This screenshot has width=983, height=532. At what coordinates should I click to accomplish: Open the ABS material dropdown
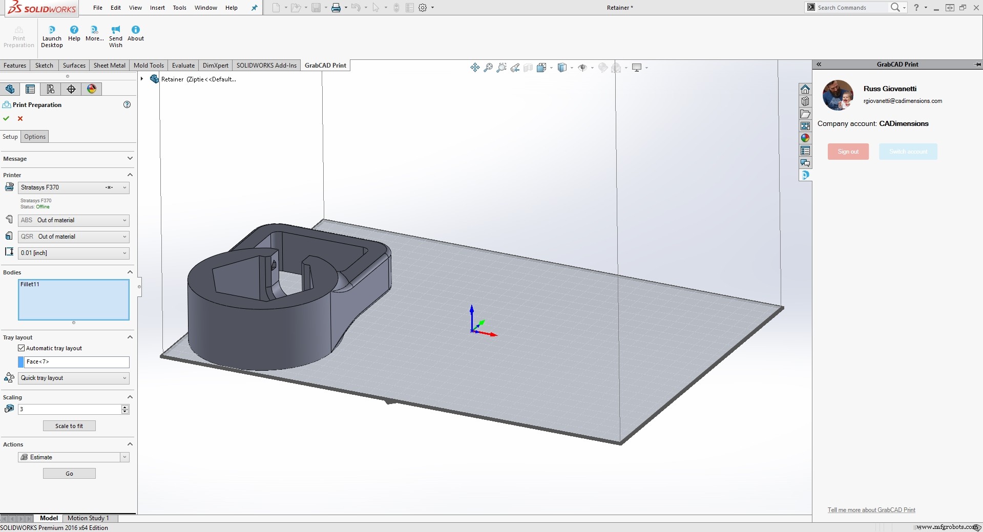(x=124, y=220)
